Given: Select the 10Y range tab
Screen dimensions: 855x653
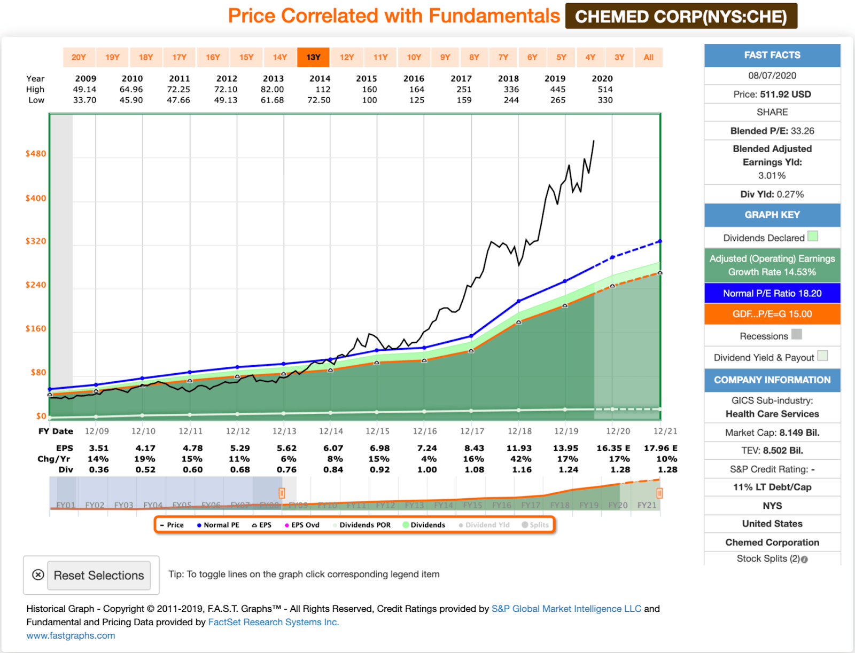Looking at the screenshot, I should (x=414, y=57).
